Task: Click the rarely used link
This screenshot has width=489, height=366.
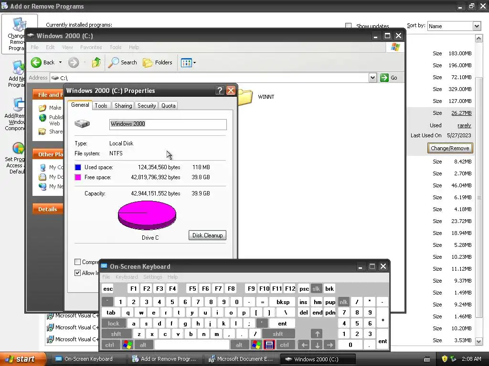Action: click(x=464, y=125)
